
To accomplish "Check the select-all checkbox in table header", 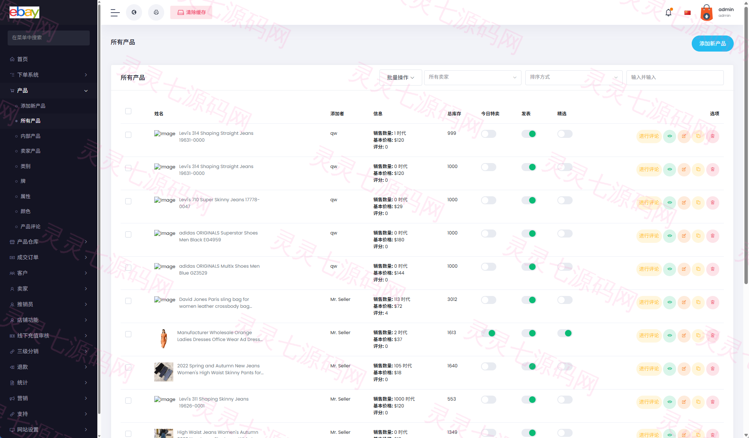I will click(x=128, y=111).
